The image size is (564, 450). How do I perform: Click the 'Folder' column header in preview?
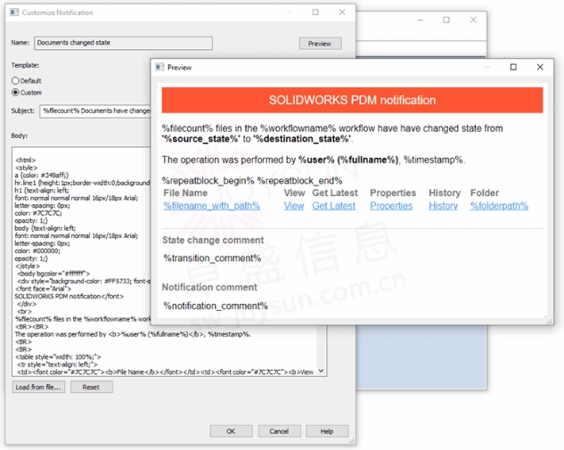pyautogui.click(x=485, y=192)
